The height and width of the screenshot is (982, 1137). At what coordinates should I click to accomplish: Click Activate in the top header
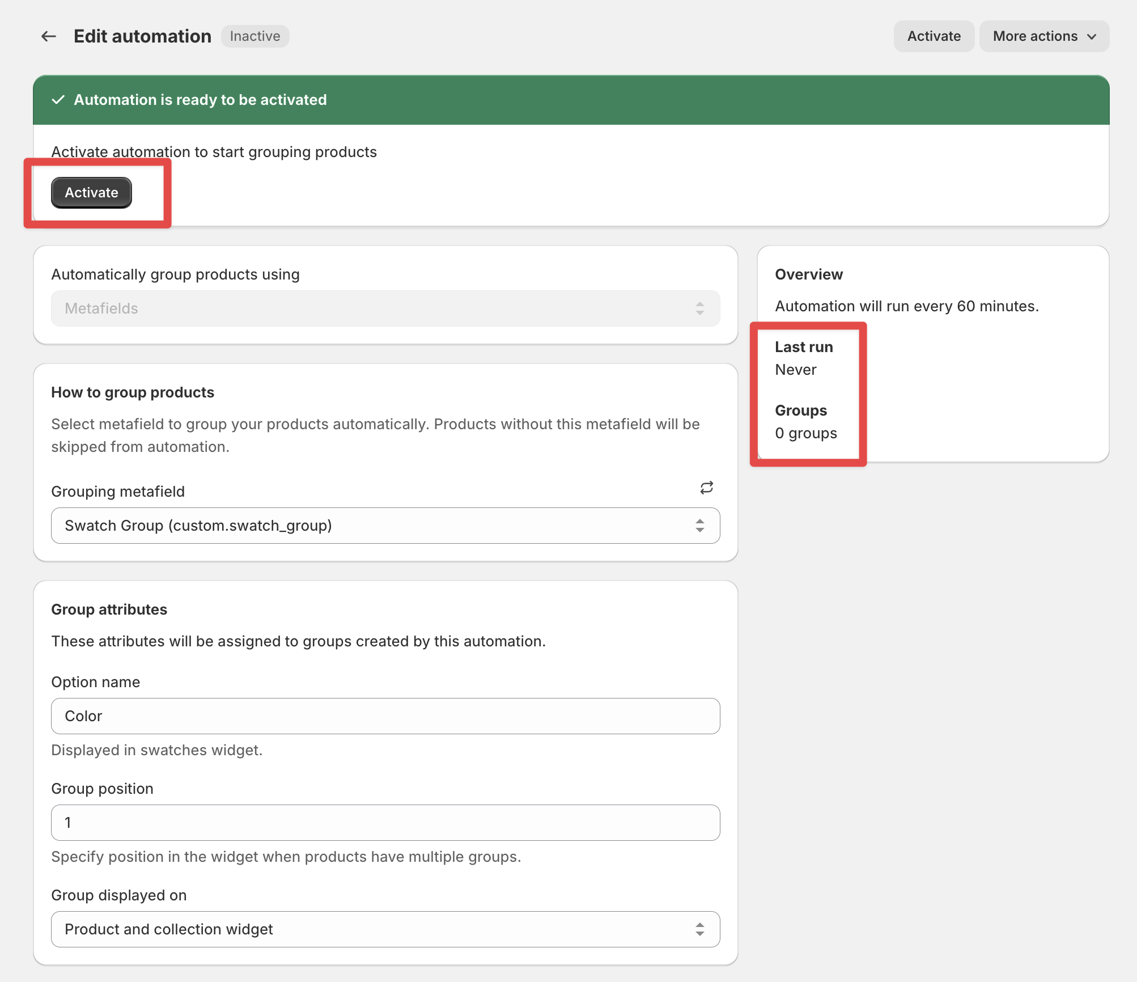coord(934,36)
